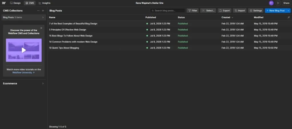Click Published status of '5 Principles' row
Viewport: 292px width, 129px height.
click(x=183, y=29)
